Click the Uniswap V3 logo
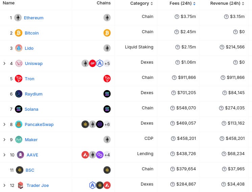This screenshot has width=252, height=192. click(x=19, y=63)
